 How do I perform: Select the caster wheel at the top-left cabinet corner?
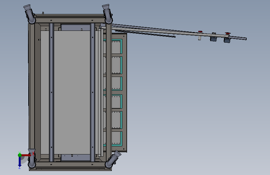[30, 14]
